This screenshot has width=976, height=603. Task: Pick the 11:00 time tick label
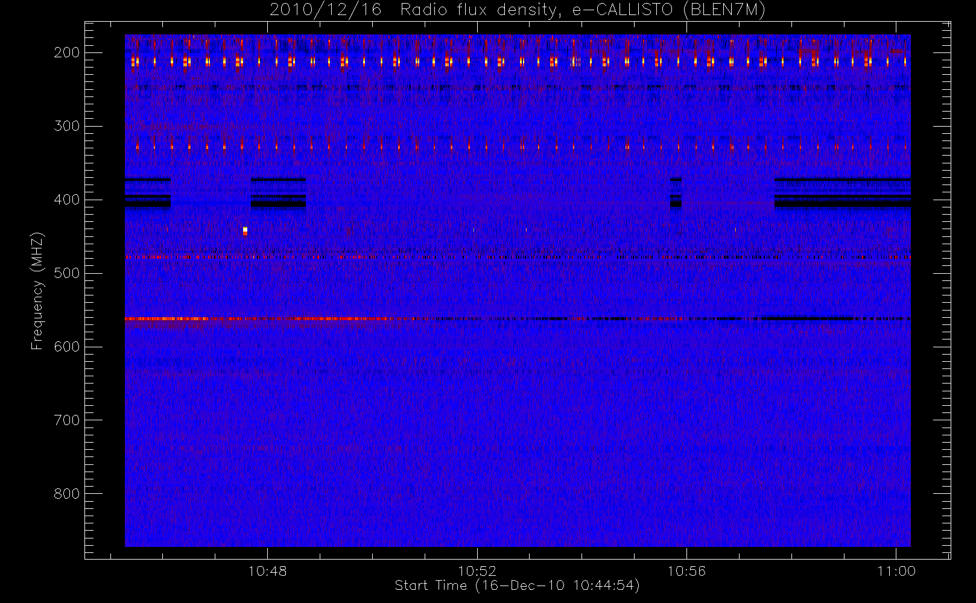point(896,571)
